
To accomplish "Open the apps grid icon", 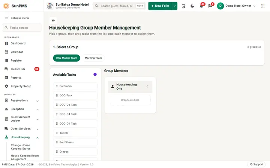I will (x=263, y=6).
